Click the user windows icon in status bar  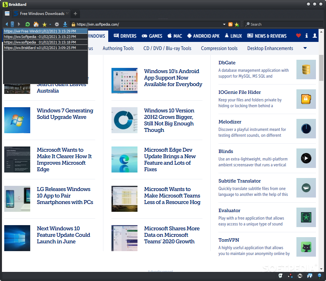pos(309,276)
